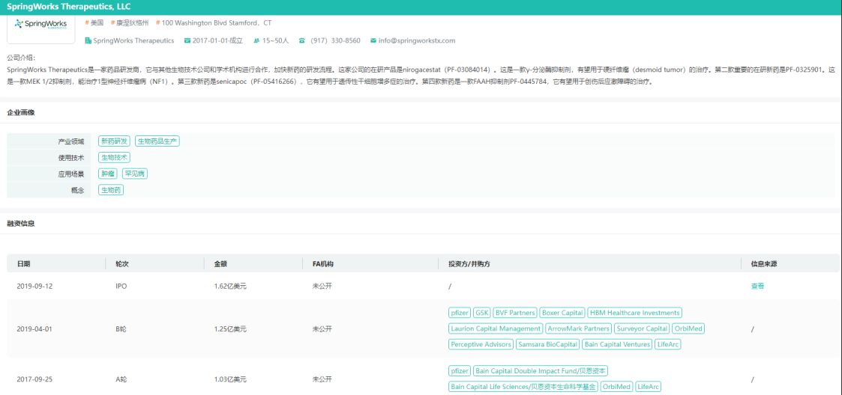
Task: Select the 新药研发 industry tag
Action: coord(114,141)
